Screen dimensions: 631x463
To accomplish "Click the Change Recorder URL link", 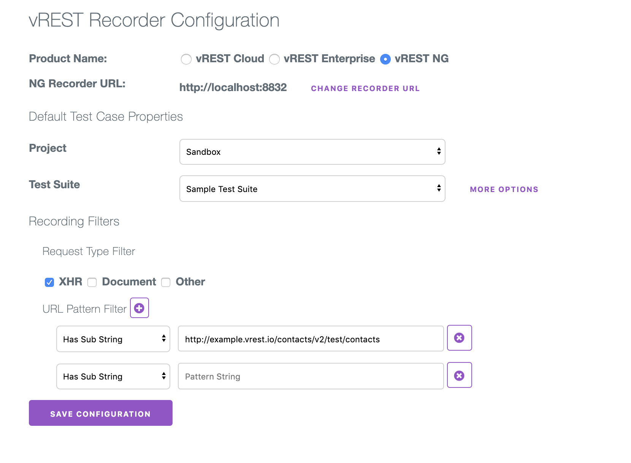I will 365,88.
